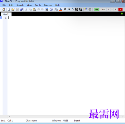Undo the last action with the arrow icon

point(38,10)
